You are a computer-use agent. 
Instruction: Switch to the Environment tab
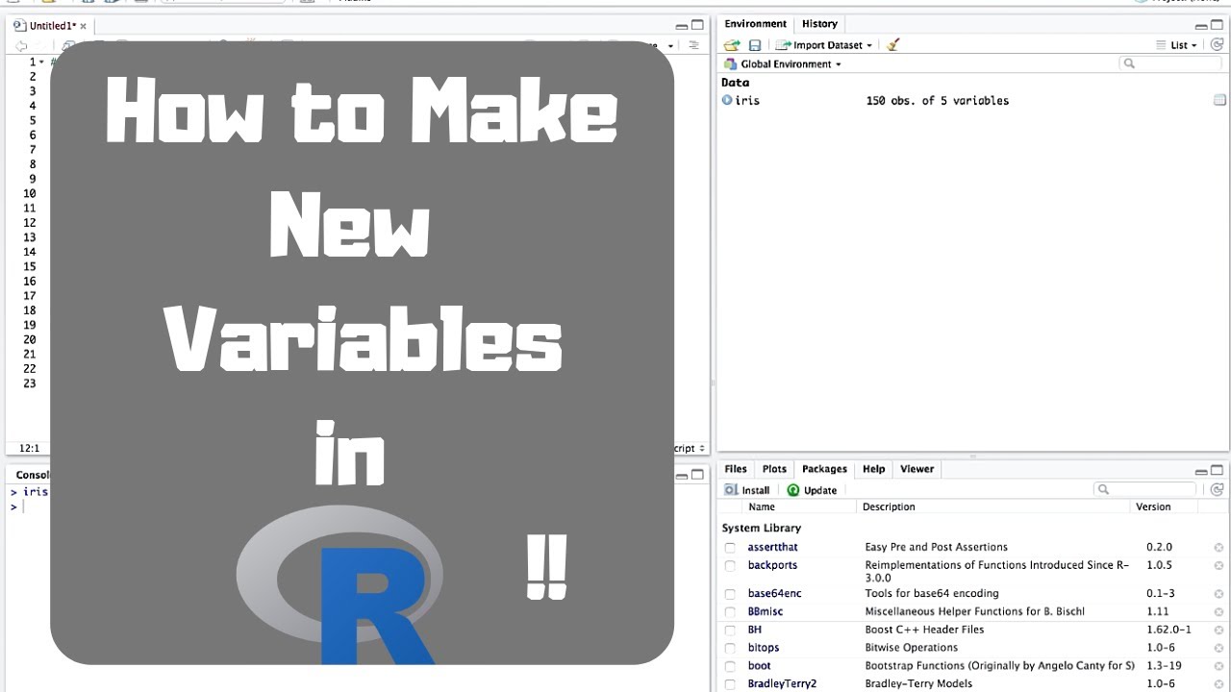click(x=755, y=24)
